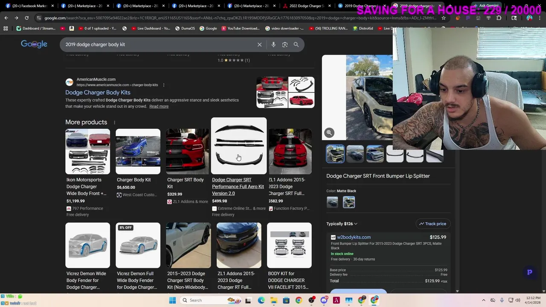
Task: Open Discord from the taskbar
Action: 324,300
